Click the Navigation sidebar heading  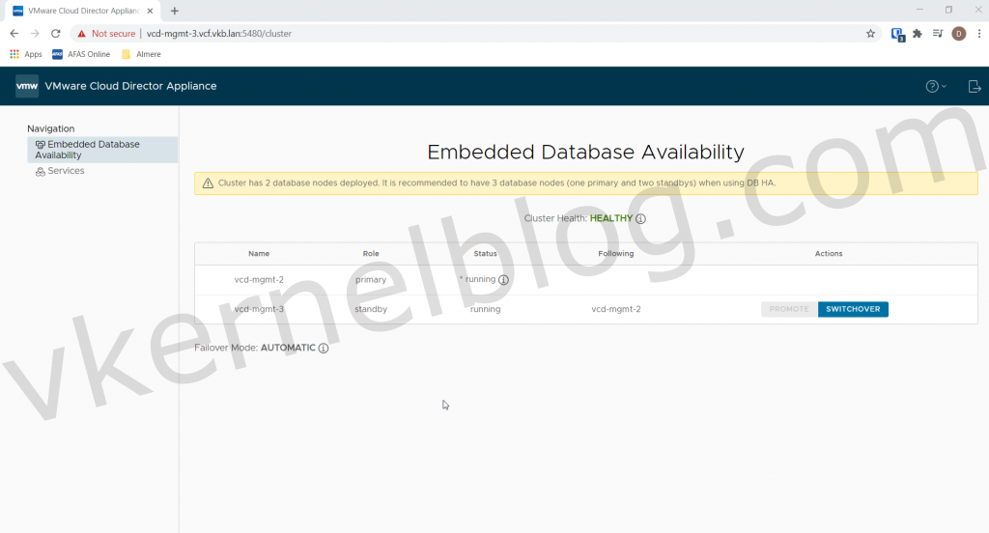pos(50,128)
